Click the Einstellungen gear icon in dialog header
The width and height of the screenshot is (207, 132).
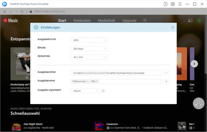point(36,27)
